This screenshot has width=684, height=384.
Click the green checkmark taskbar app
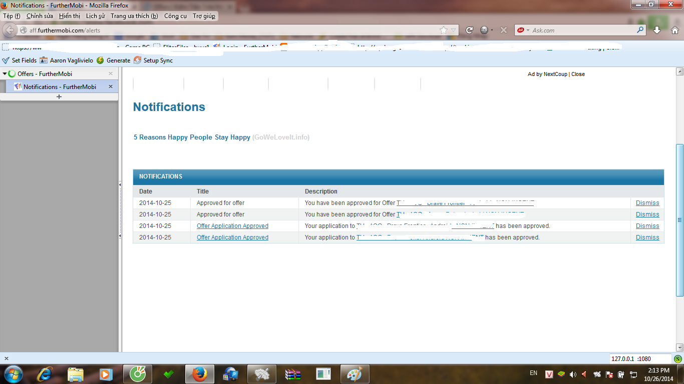point(168,373)
